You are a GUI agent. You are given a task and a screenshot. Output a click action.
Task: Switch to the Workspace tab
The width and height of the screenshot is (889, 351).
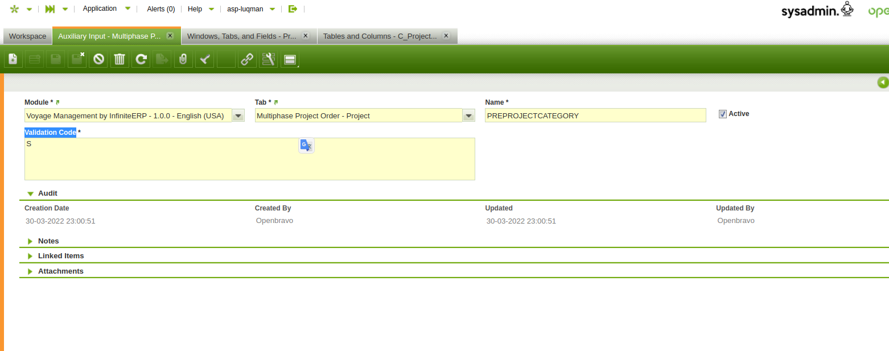click(x=27, y=36)
